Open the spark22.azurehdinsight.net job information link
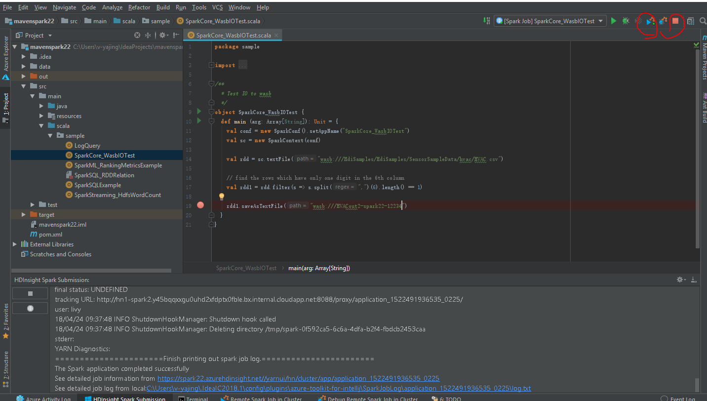Viewport: 707px width, 401px height. click(x=298, y=378)
